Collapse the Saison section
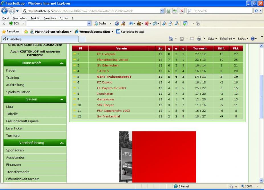 [x=62, y=100]
